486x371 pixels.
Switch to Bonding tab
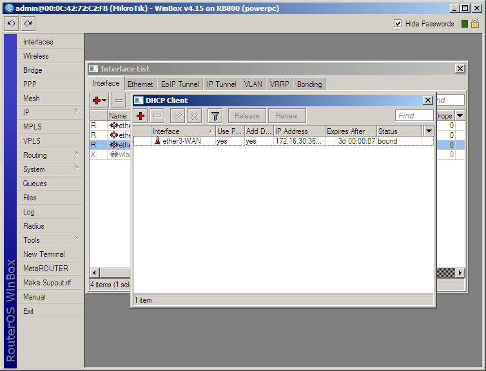coord(309,84)
